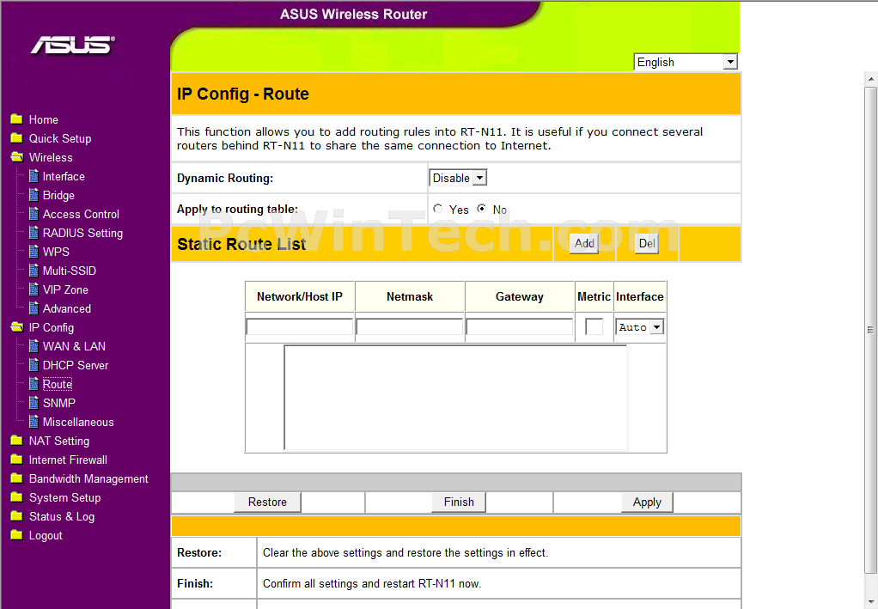The image size is (878, 609).
Task: Go to Quick Setup
Action: point(60,139)
